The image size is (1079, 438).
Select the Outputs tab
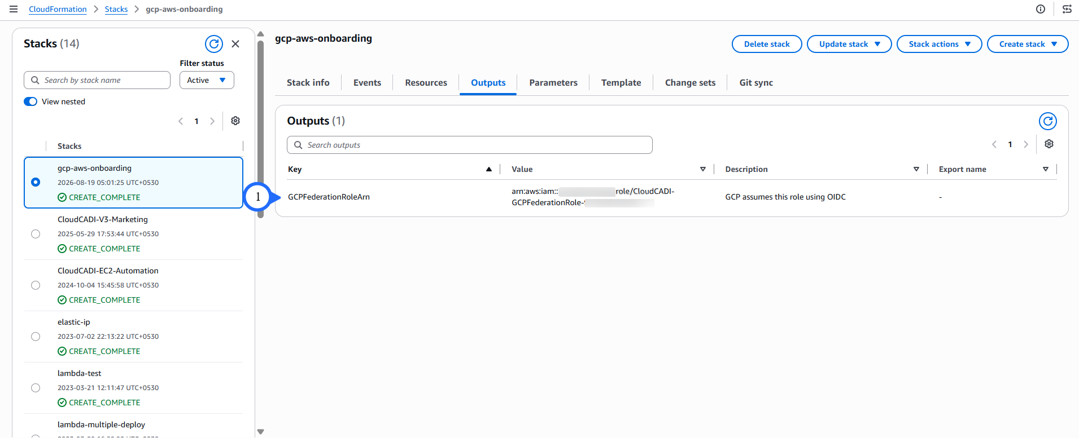tap(488, 83)
